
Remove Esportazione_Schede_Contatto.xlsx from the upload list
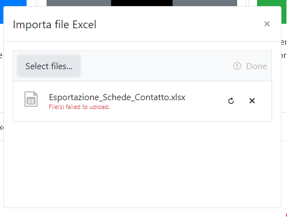click(x=252, y=101)
